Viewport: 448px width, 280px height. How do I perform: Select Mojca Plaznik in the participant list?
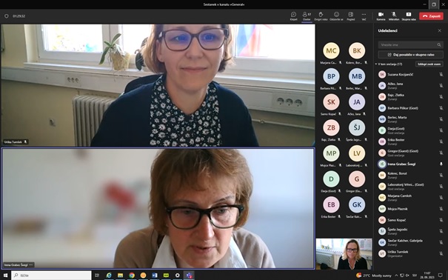click(410, 209)
